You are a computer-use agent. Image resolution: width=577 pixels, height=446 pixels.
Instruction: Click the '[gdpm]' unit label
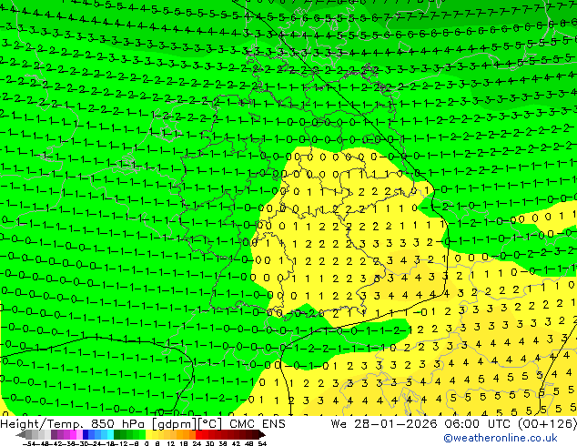[x=175, y=424]
